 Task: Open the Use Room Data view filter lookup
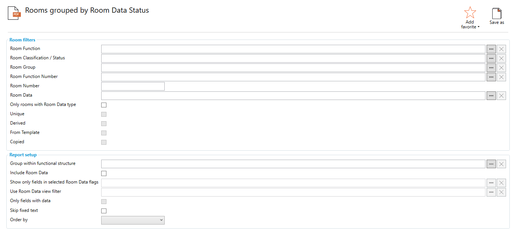(x=491, y=192)
